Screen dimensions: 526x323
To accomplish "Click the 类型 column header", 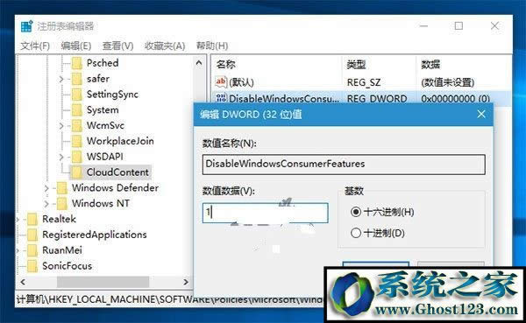I will point(356,64).
